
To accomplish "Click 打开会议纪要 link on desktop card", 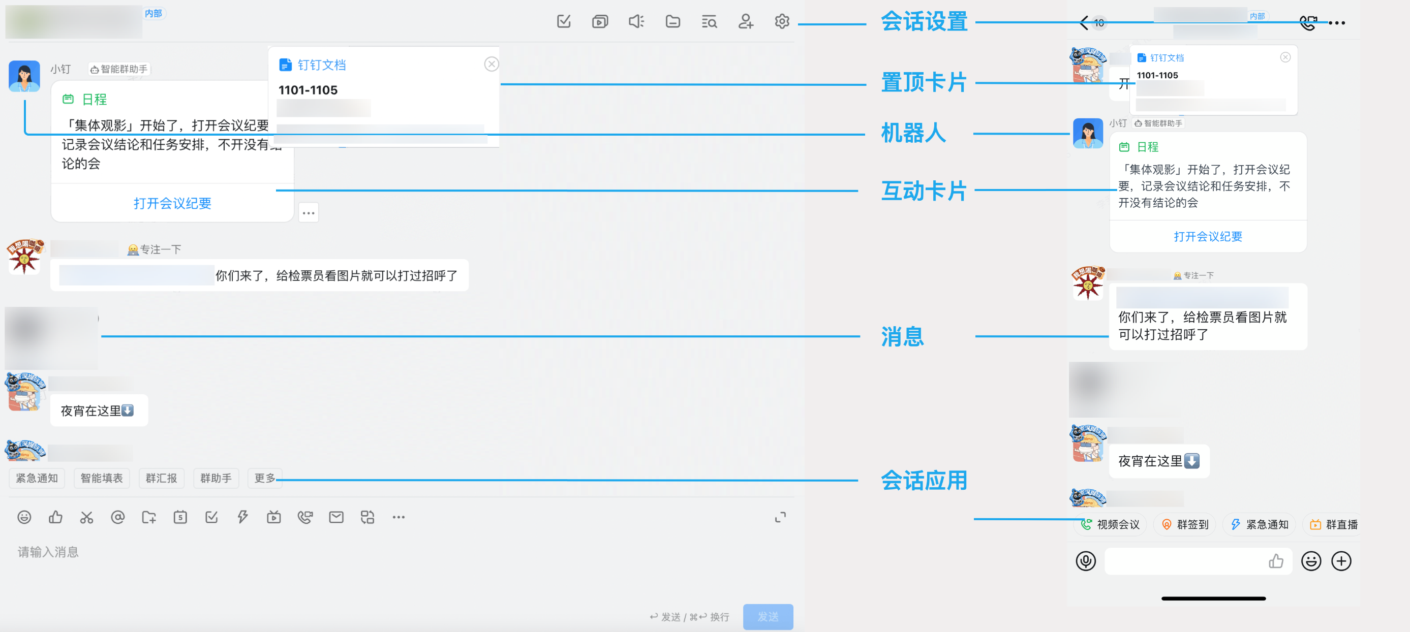I will [172, 204].
